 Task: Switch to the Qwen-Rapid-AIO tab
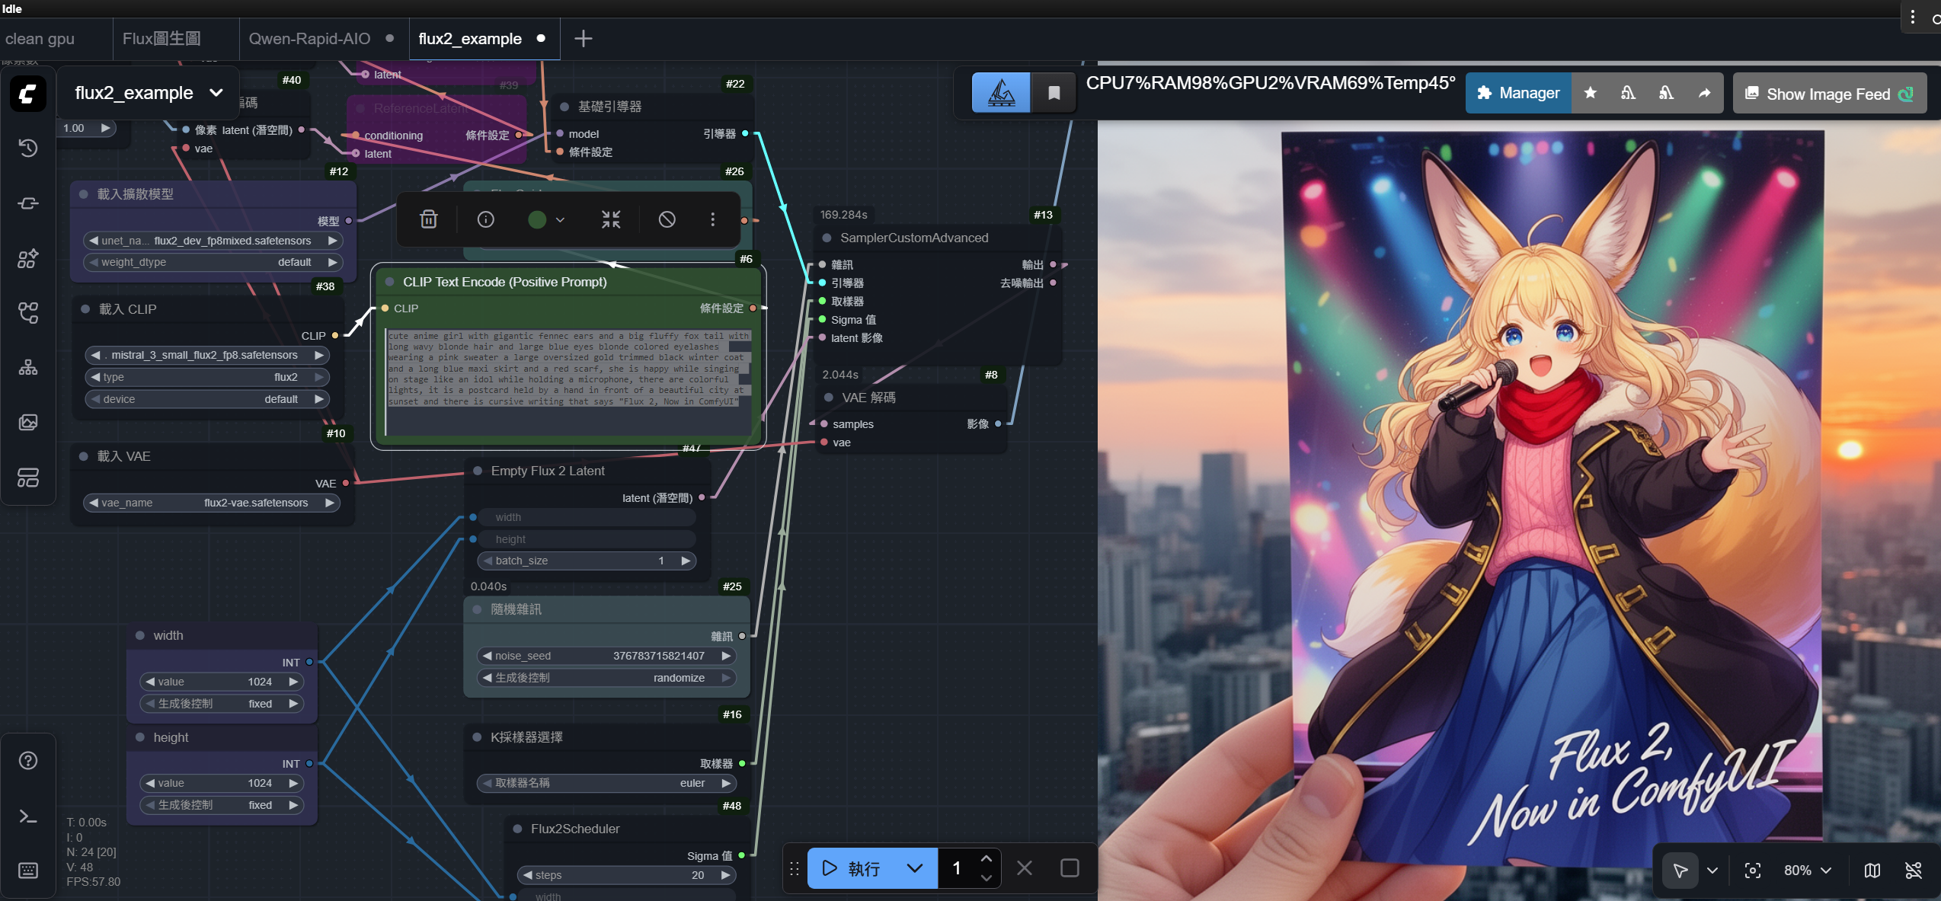click(323, 39)
